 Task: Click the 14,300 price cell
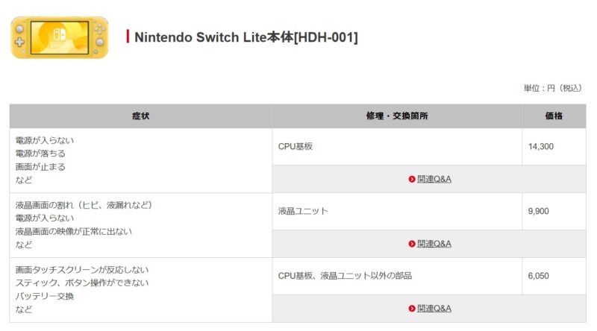point(554,146)
